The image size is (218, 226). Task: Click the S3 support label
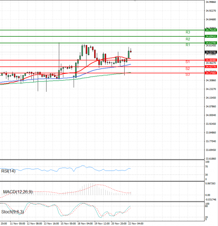click(x=187, y=74)
